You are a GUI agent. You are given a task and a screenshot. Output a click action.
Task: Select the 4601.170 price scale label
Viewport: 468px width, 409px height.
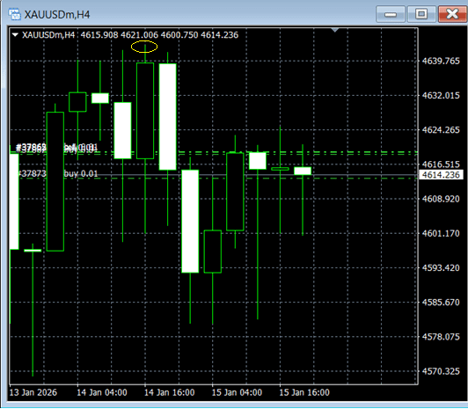click(441, 233)
